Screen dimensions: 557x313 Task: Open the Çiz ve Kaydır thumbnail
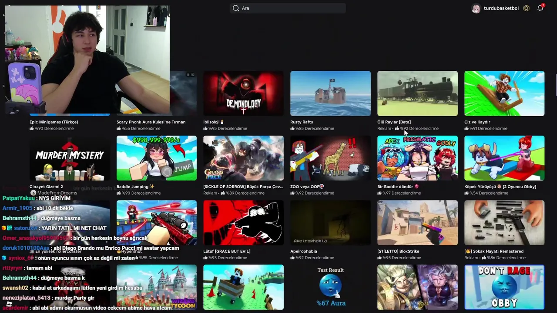(x=504, y=93)
